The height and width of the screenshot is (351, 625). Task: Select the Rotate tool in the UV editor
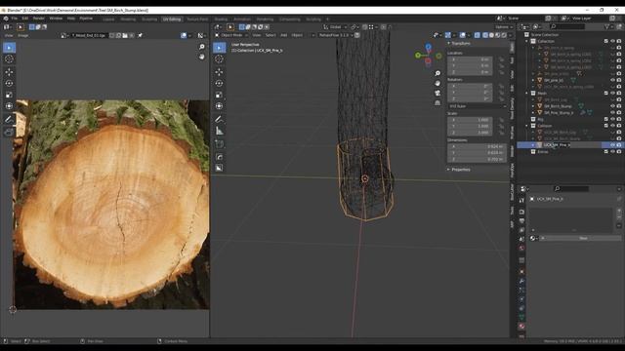9,84
